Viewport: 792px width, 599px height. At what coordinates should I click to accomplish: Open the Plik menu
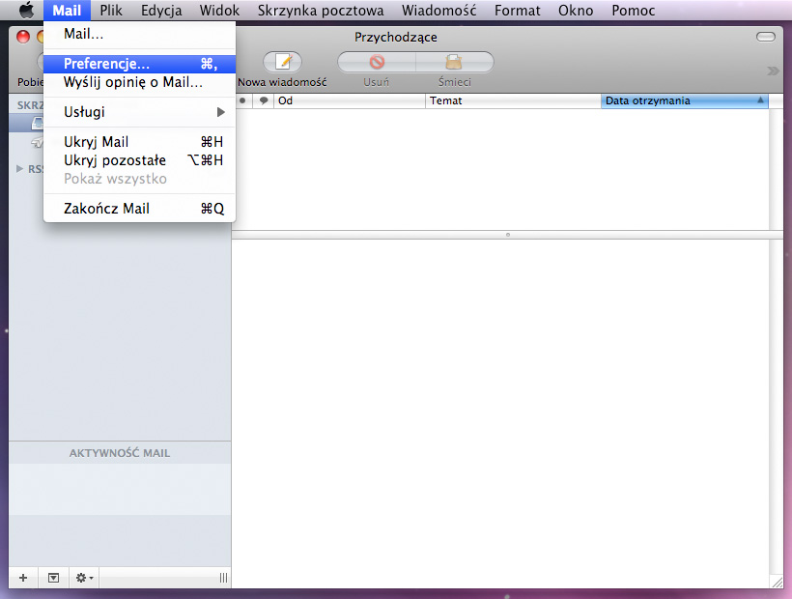[111, 10]
